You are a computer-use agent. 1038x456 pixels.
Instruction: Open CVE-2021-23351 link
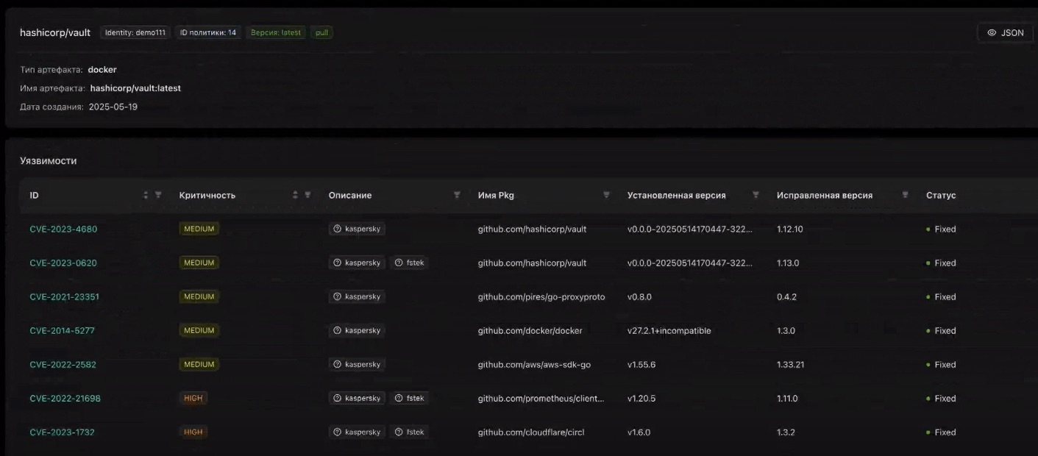pos(64,296)
